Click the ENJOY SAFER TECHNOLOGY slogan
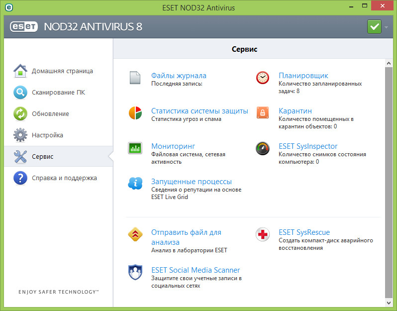The width and height of the screenshot is (397, 311). coord(59,292)
